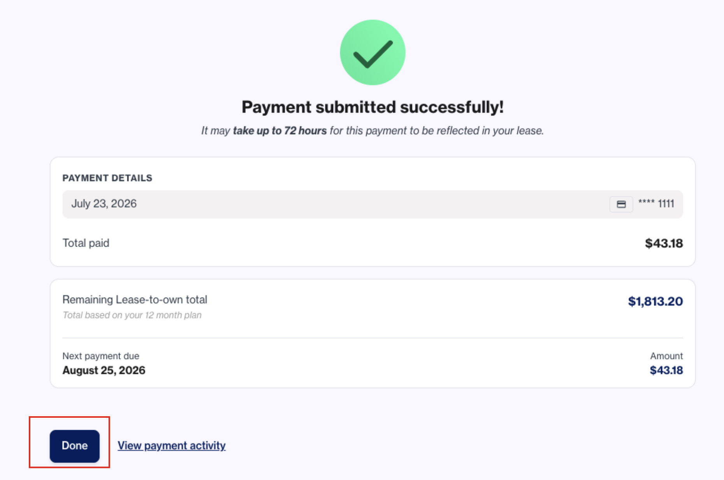The height and width of the screenshot is (480, 724).
Task: Select the August 25, 2026 due date
Action: (x=104, y=370)
